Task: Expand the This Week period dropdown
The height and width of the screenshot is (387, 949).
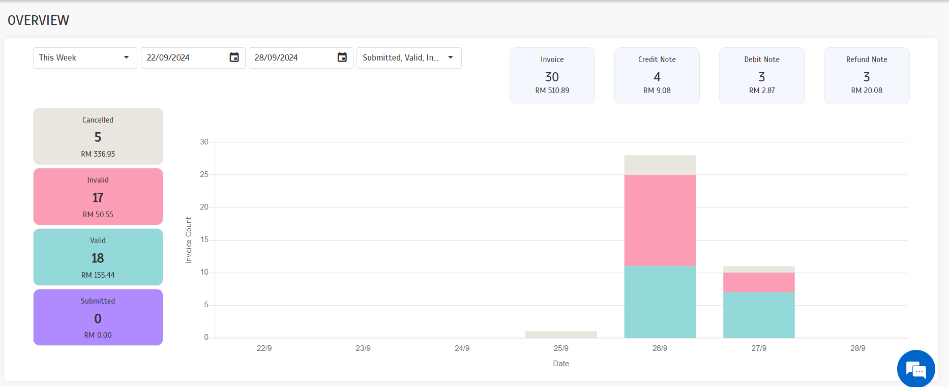Action: 84,58
